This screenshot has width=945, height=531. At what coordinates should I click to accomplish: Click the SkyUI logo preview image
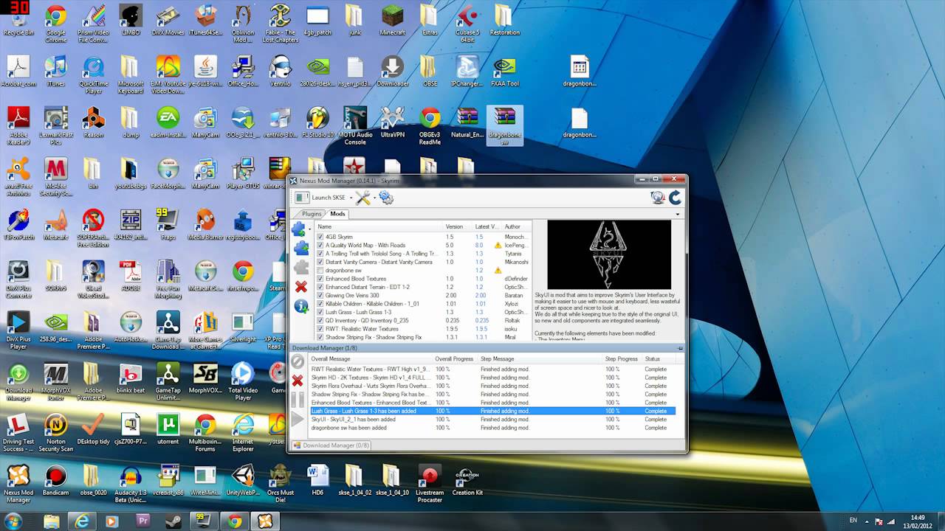[x=608, y=254]
